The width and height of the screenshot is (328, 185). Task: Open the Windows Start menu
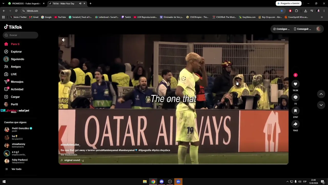pos(4,182)
